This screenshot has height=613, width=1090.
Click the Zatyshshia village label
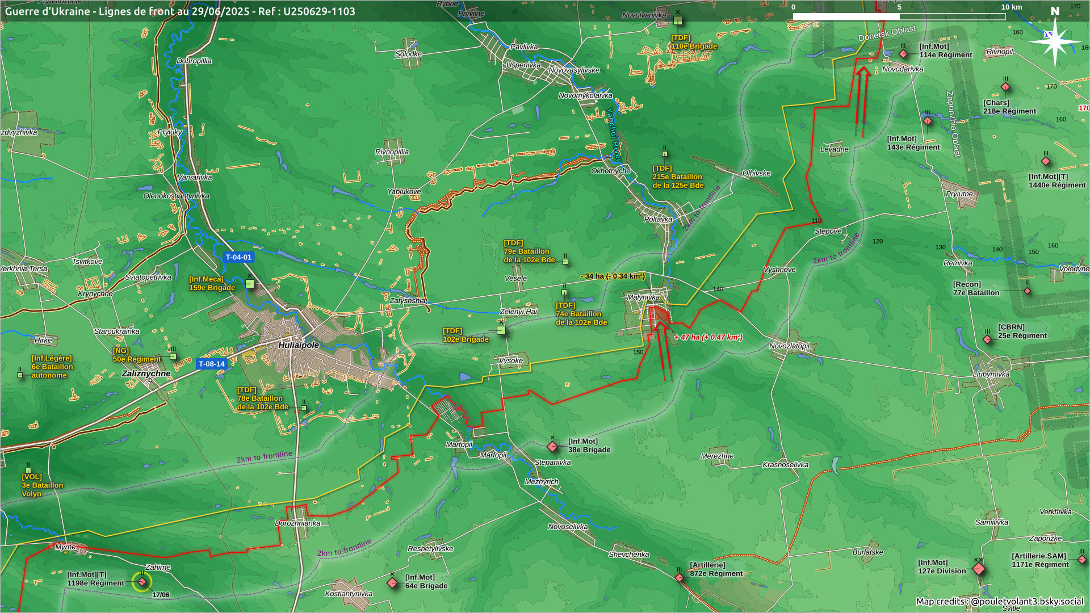coord(407,300)
